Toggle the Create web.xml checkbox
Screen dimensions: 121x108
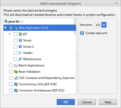pyautogui.click(x=82, y=33)
